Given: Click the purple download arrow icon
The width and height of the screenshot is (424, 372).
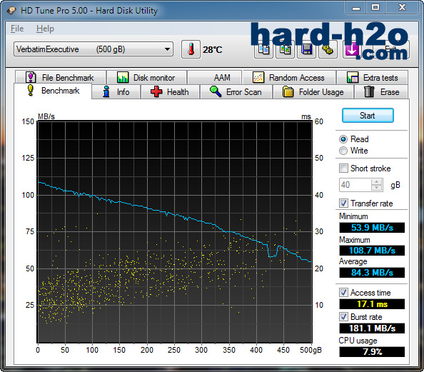Looking at the screenshot, I should [x=351, y=49].
